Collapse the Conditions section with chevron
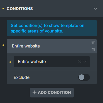Viewport: 103px width, 103px height. tap(95, 9)
